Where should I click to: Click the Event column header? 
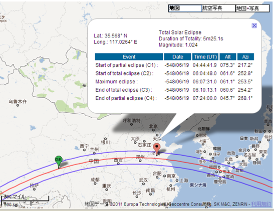click(129, 57)
